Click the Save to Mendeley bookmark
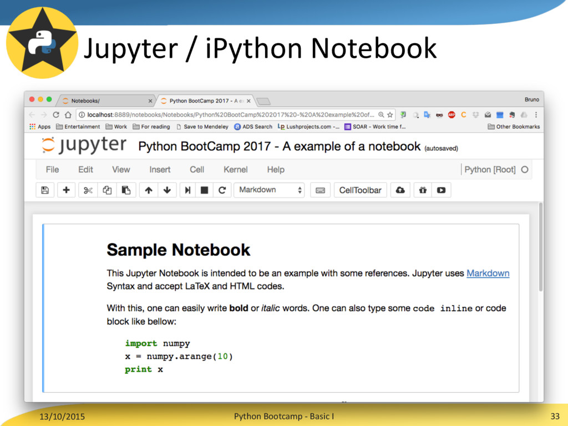This screenshot has height=426, width=568. pos(202,126)
